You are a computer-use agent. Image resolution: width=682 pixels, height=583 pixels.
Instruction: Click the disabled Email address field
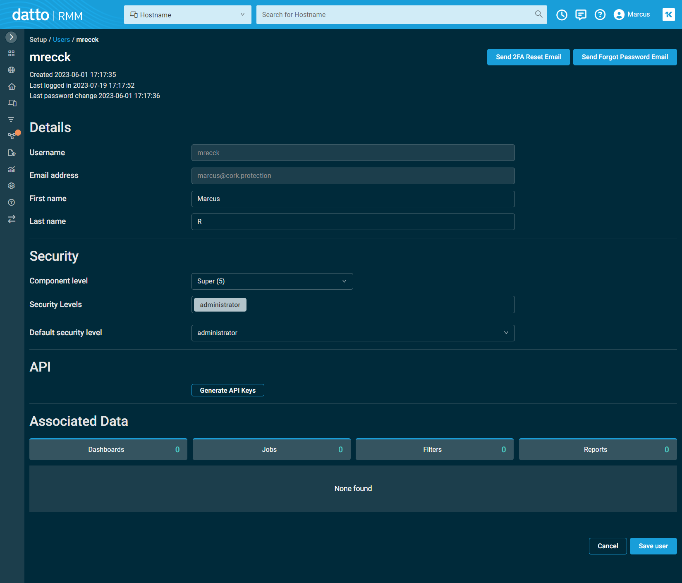(353, 176)
